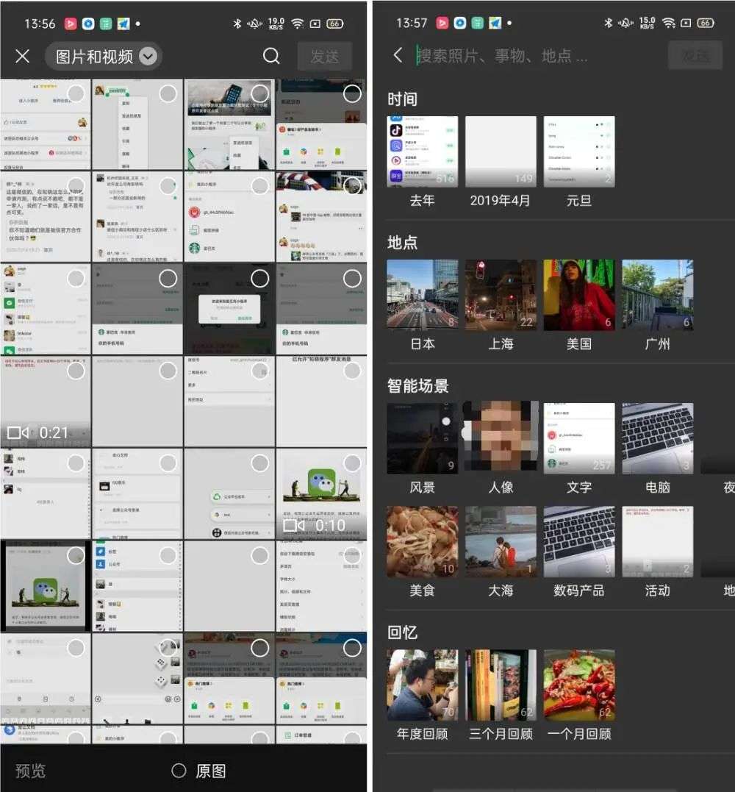Tap the 预览 preview button
The width and height of the screenshot is (735, 792).
click(x=31, y=771)
